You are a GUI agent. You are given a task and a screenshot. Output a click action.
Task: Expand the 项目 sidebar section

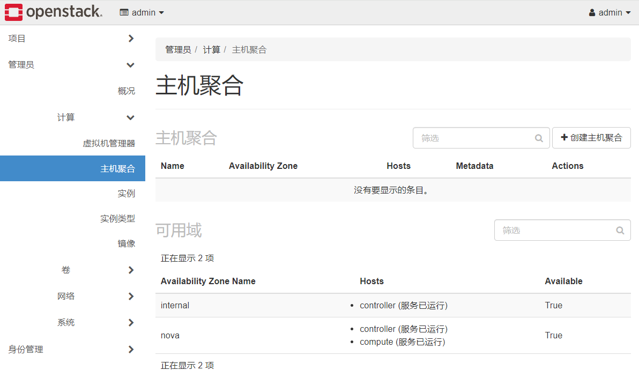coord(72,38)
